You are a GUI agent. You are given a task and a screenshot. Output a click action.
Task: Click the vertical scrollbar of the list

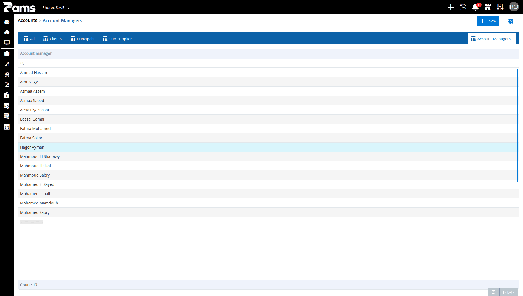coord(518,125)
